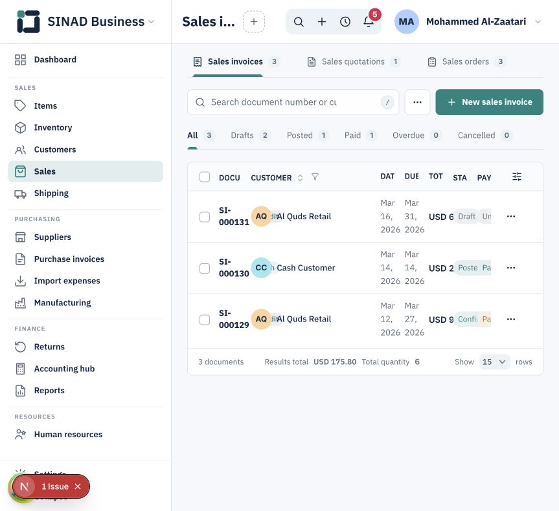Open the Mohammed Al-Zaatari user menu
The height and width of the screenshot is (511, 559).
pos(468,22)
